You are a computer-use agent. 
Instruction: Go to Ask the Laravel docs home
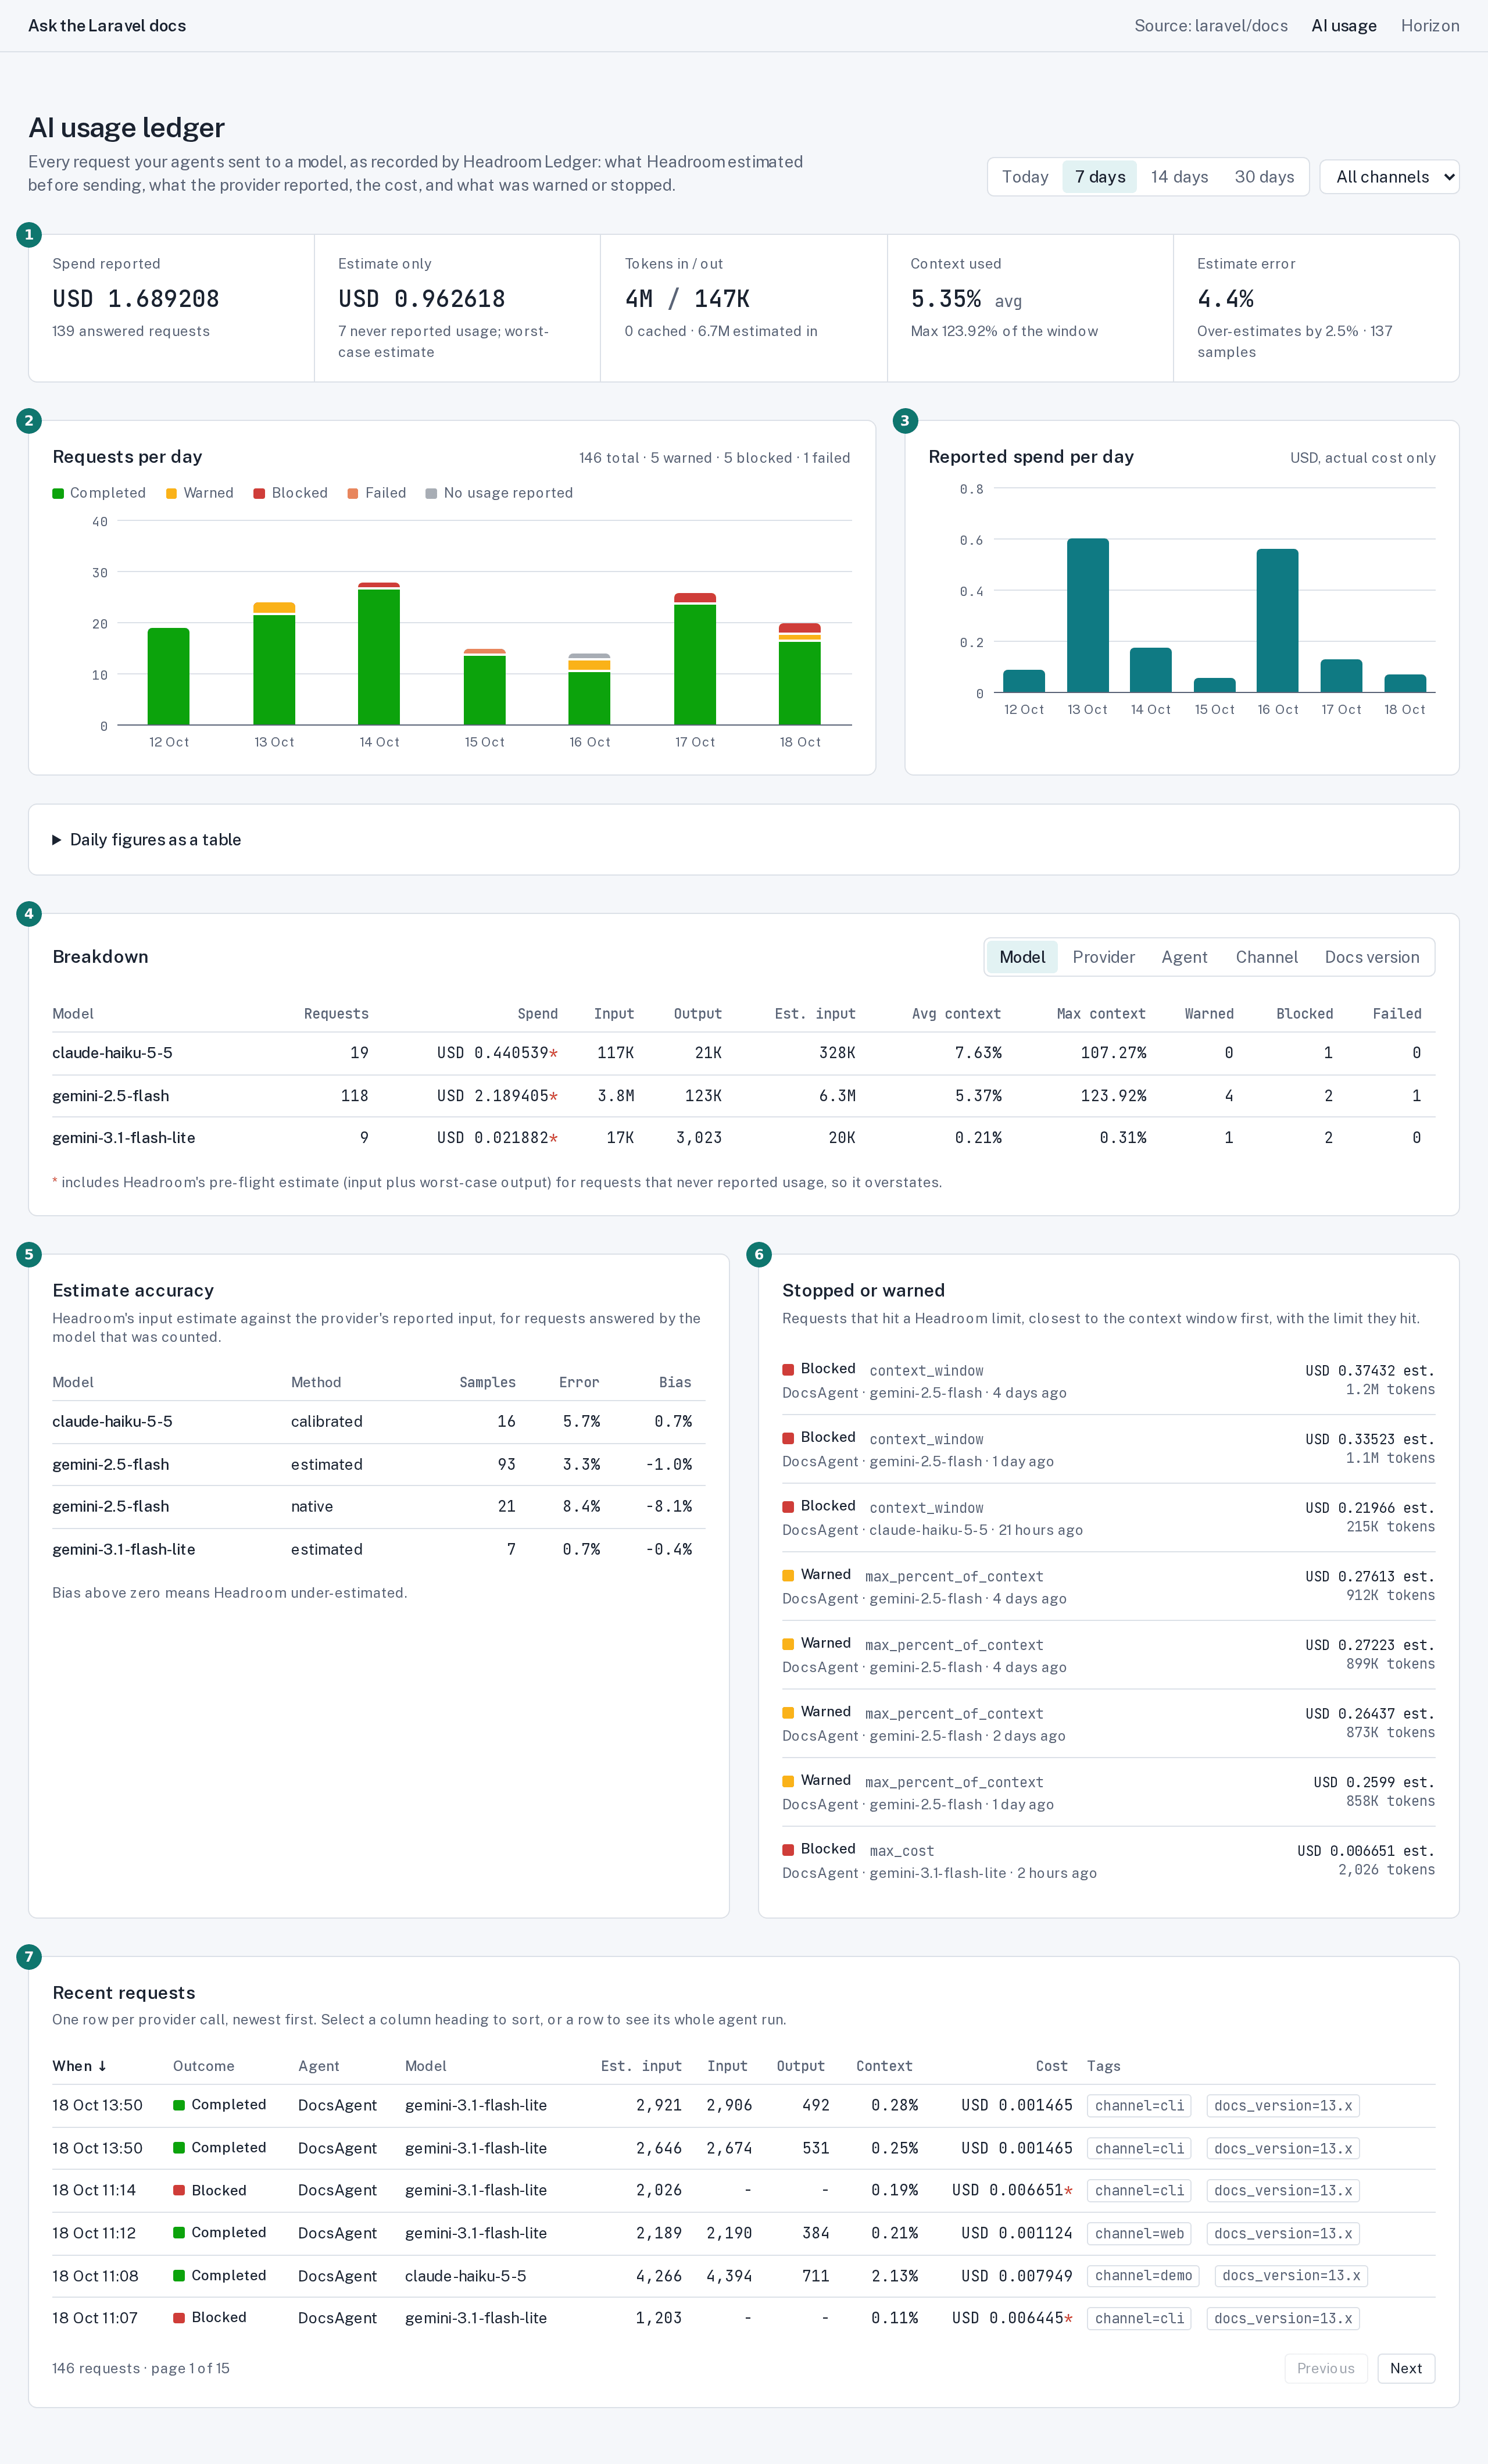(107, 26)
